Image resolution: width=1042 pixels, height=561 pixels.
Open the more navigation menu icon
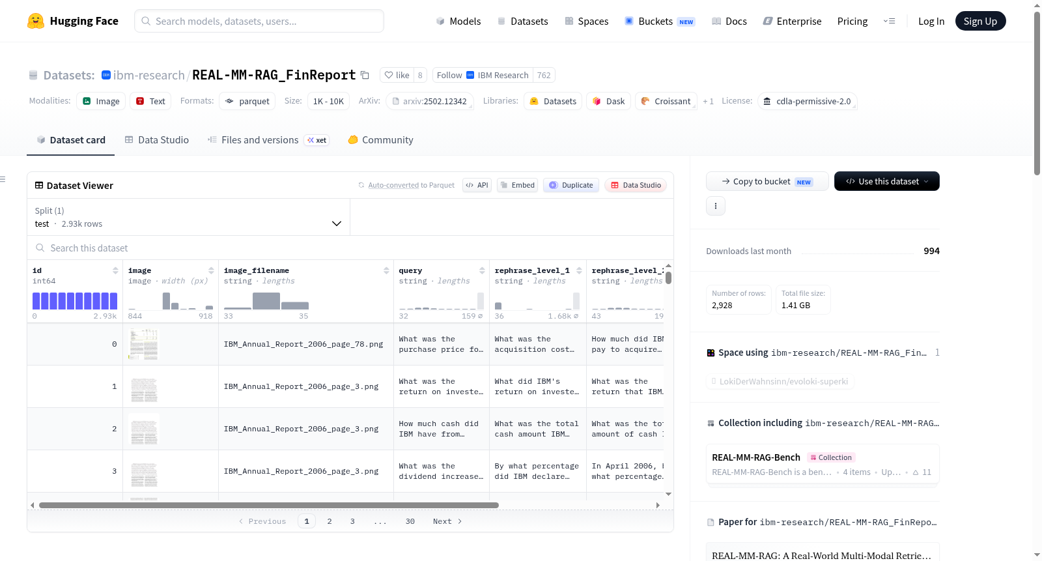click(889, 21)
